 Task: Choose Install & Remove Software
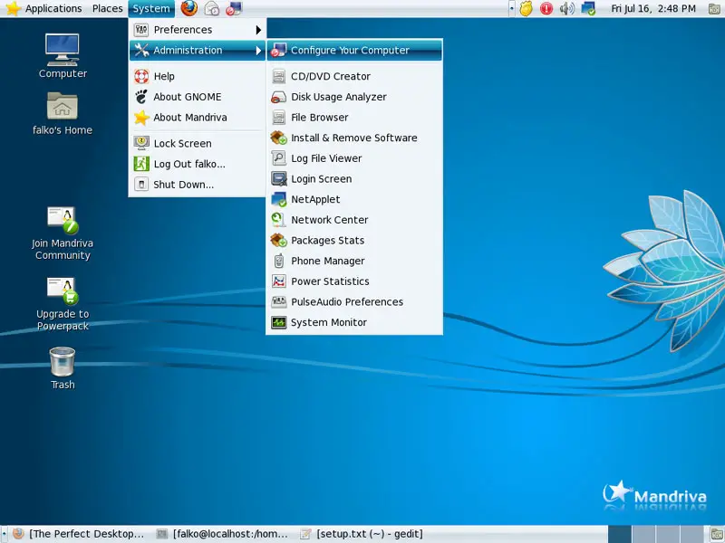pyautogui.click(x=353, y=138)
